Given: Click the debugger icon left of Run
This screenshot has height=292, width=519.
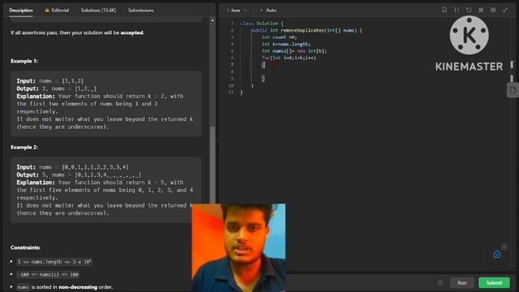Looking at the screenshot, I should [x=440, y=283].
